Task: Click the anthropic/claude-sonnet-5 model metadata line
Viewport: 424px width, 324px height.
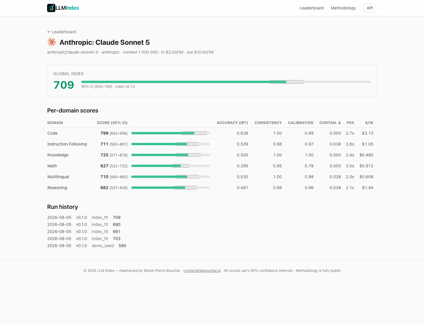Action: 130,52
